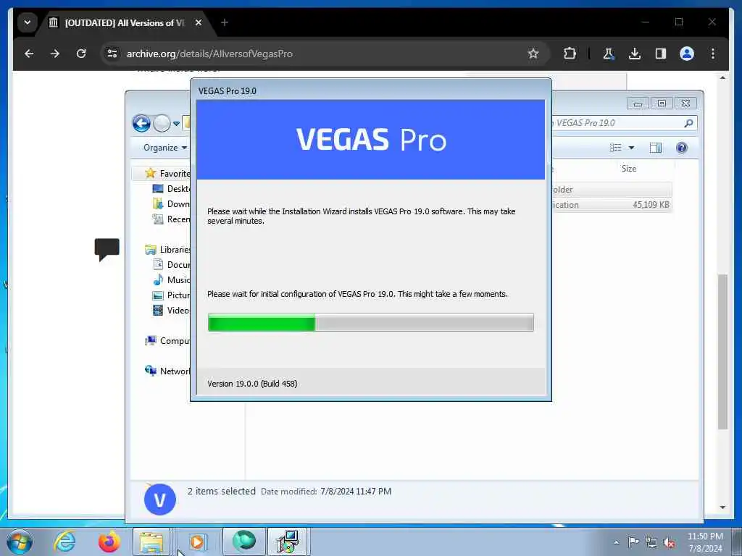Open Explorer help icon
Viewport: 742px width, 556px height.
coord(681,148)
